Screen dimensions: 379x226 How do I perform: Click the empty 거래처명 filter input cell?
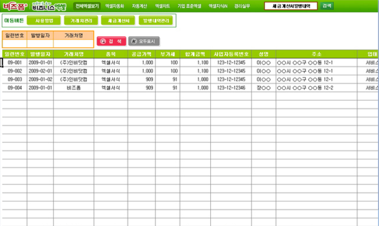(73, 44)
